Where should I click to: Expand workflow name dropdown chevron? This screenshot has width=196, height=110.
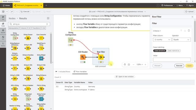coord(145,12)
